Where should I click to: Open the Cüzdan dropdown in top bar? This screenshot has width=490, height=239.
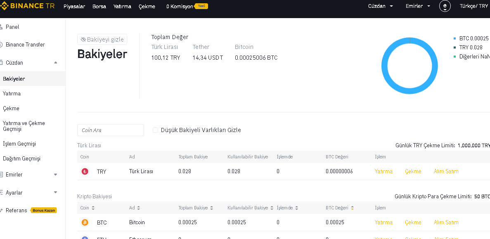(x=380, y=6)
